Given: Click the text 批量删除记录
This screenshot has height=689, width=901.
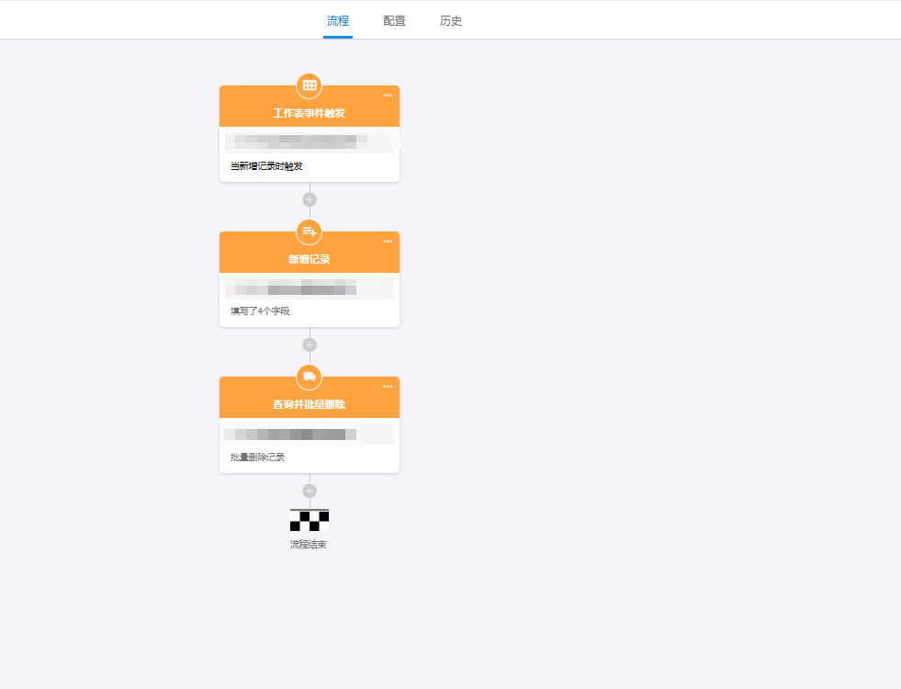Looking at the screenshot, I should (257, 457).
